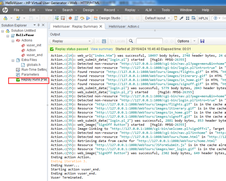226x181 pixels.
Task: Toggle the Solution Explorer pin icon
Action: [x=38, y=25]
